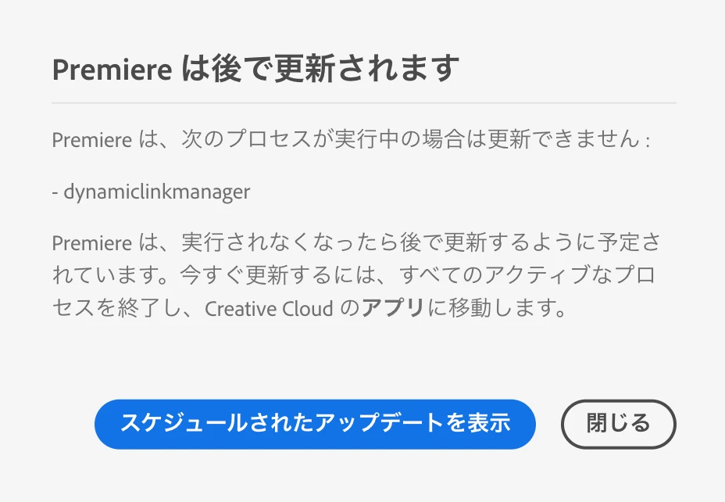Click the bold アプリ text
725x502 pixels.
point(393,307)
